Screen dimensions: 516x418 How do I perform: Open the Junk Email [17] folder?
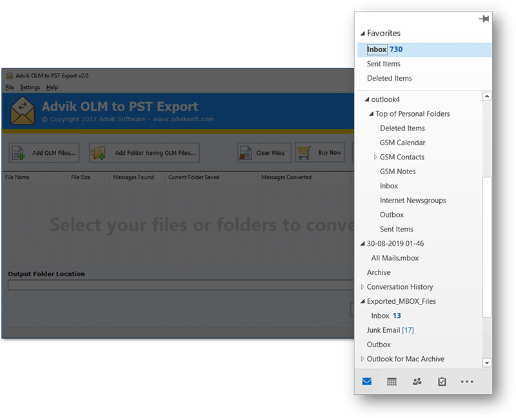tap(390, 330)
